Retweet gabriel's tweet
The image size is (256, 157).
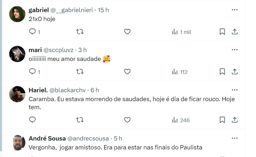pyautogui.click(x=80, y=32)
